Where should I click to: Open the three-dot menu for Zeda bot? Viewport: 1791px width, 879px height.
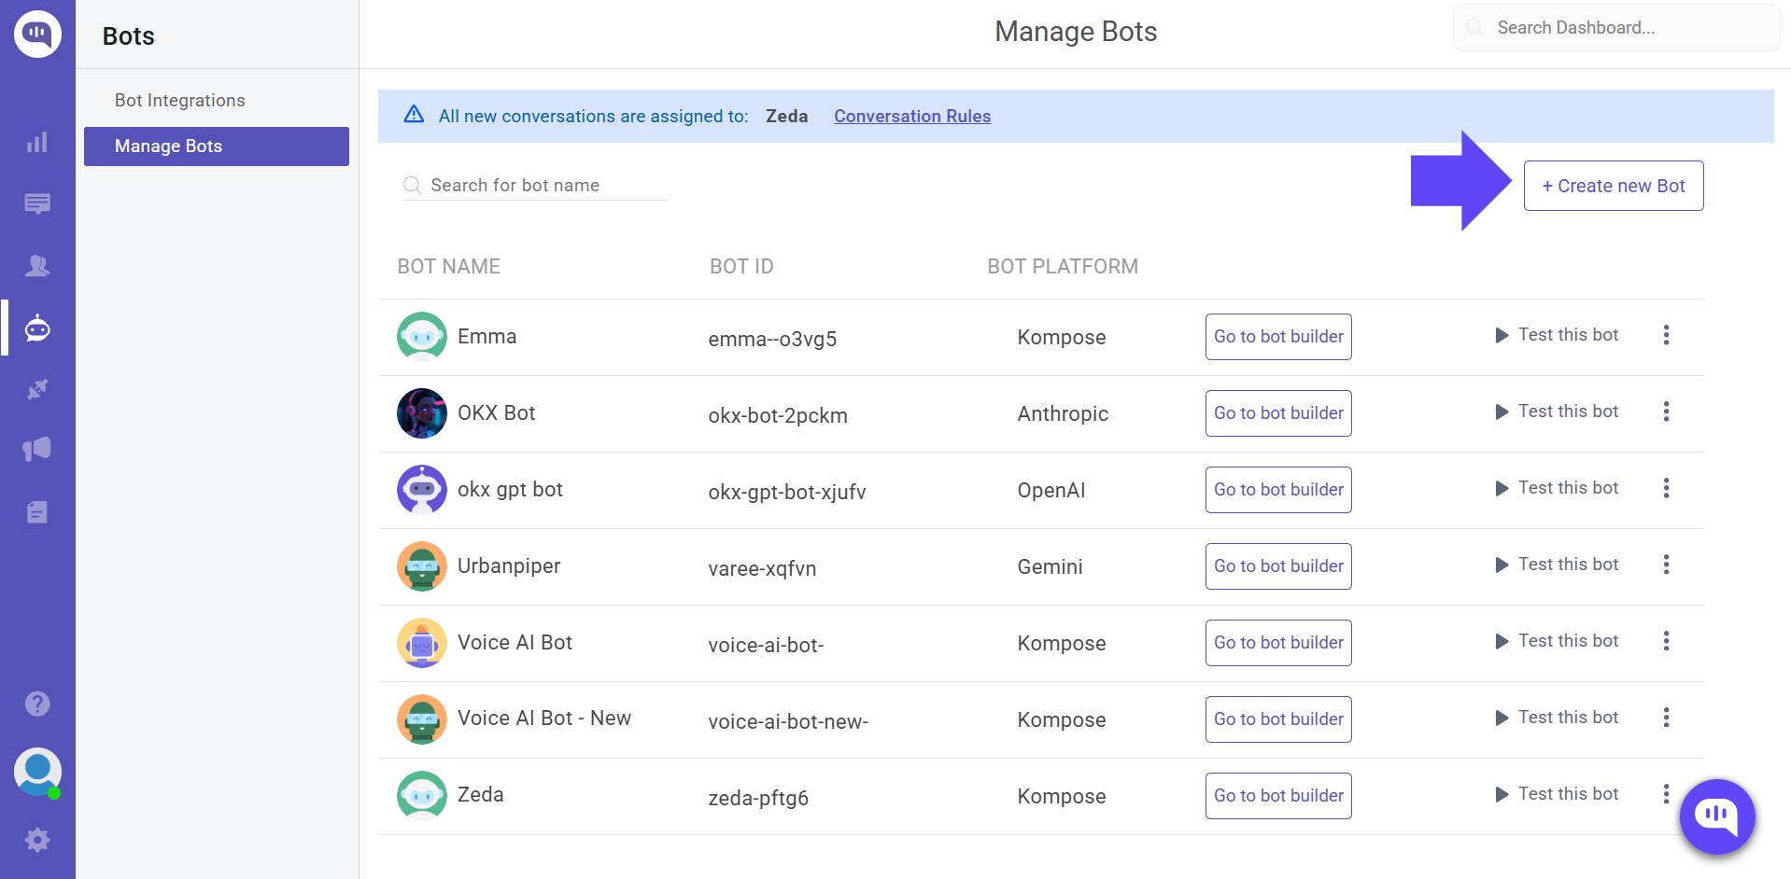[x=1667, y=794]
